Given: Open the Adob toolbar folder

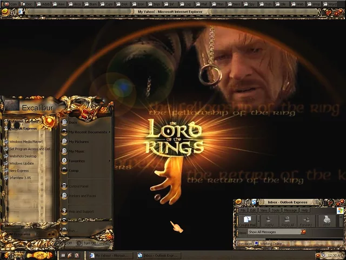Looking at the screenshot, I should pos(43,4).
